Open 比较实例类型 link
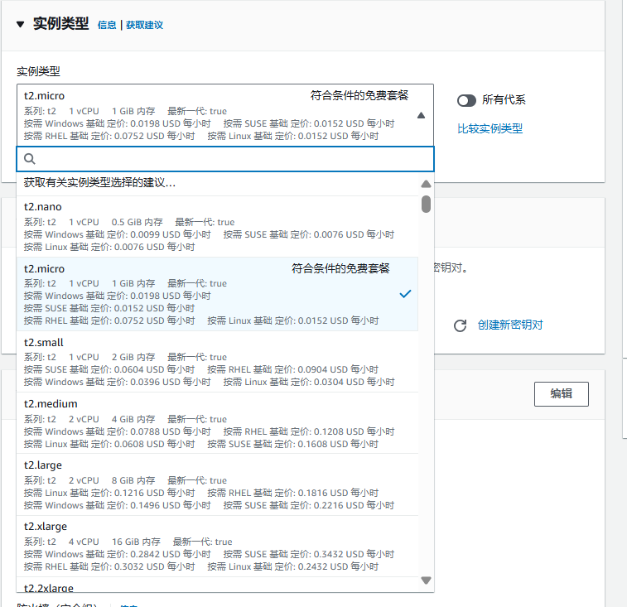The image size is (627, 607). 490,128
